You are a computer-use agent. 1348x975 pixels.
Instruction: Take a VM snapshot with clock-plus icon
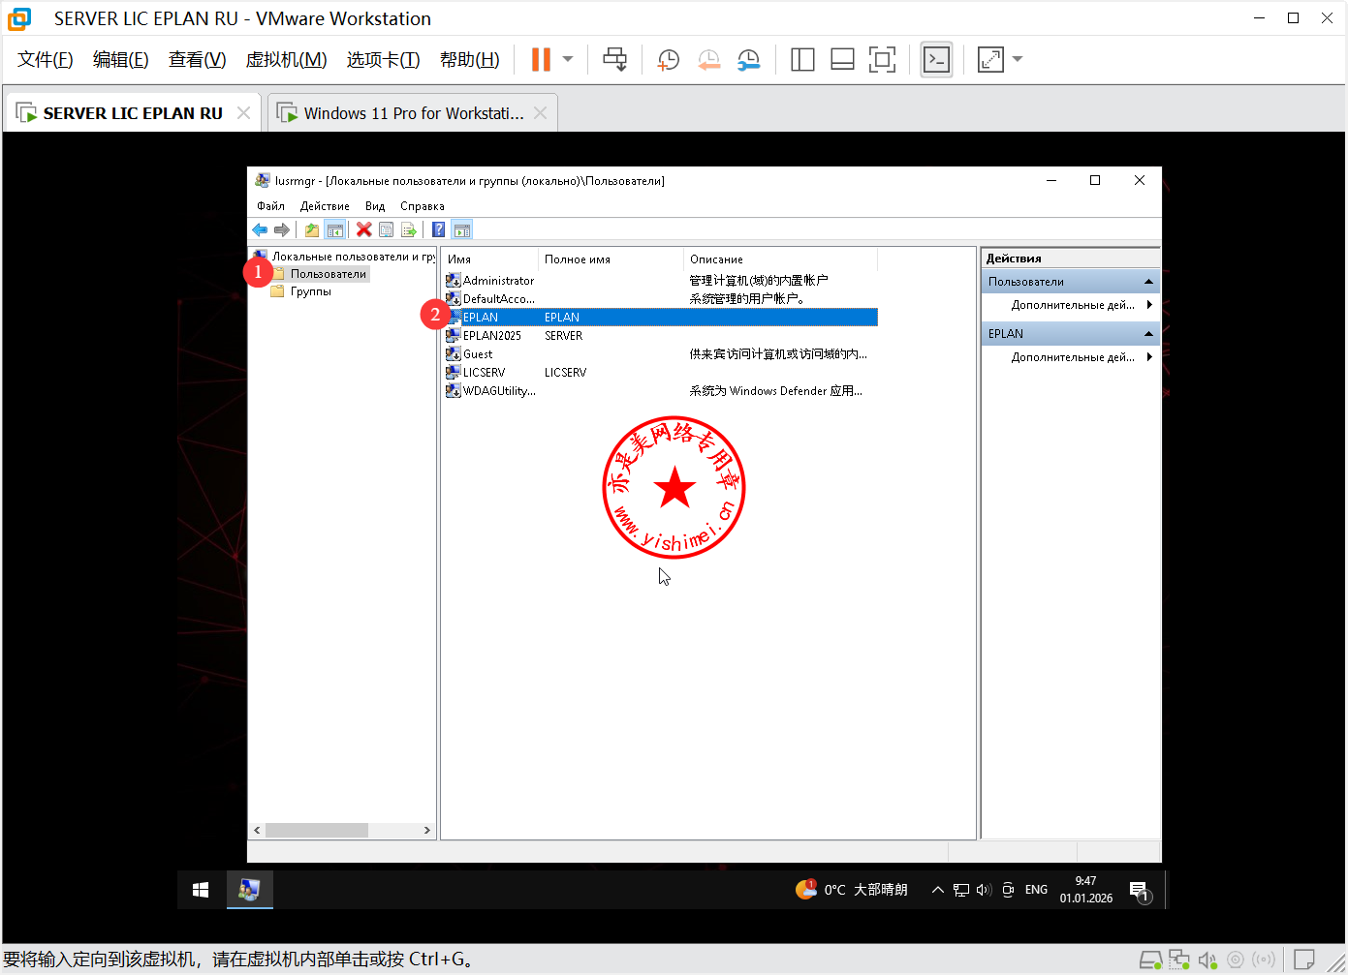pos(668,60)
